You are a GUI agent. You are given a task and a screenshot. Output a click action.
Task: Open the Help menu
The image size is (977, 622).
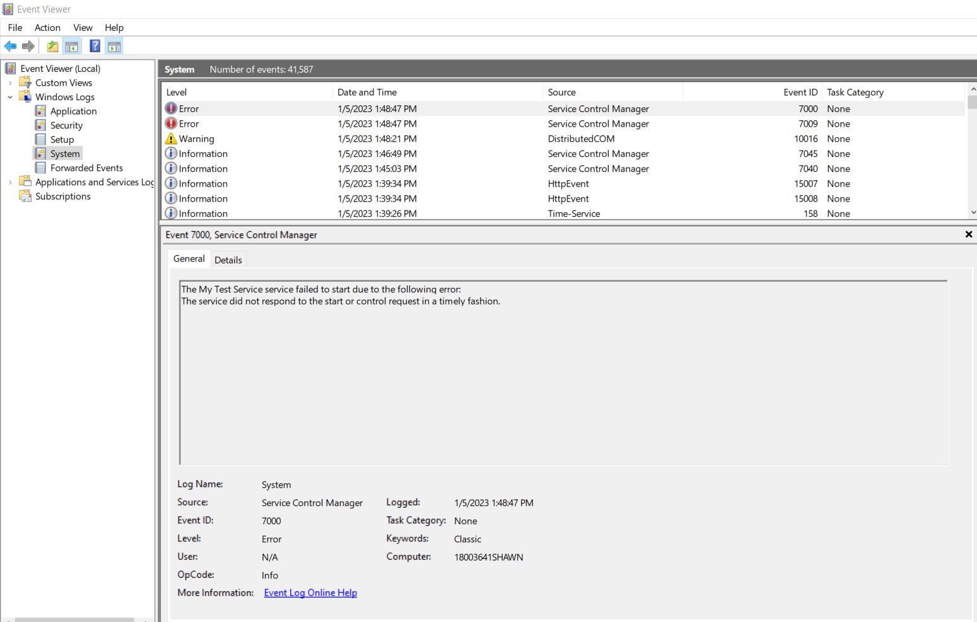[114, 28]
